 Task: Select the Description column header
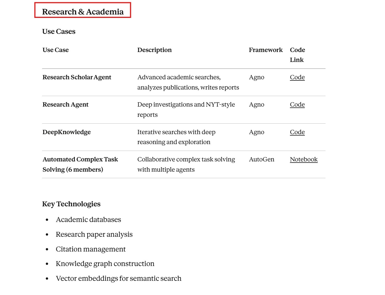[155, 50]
